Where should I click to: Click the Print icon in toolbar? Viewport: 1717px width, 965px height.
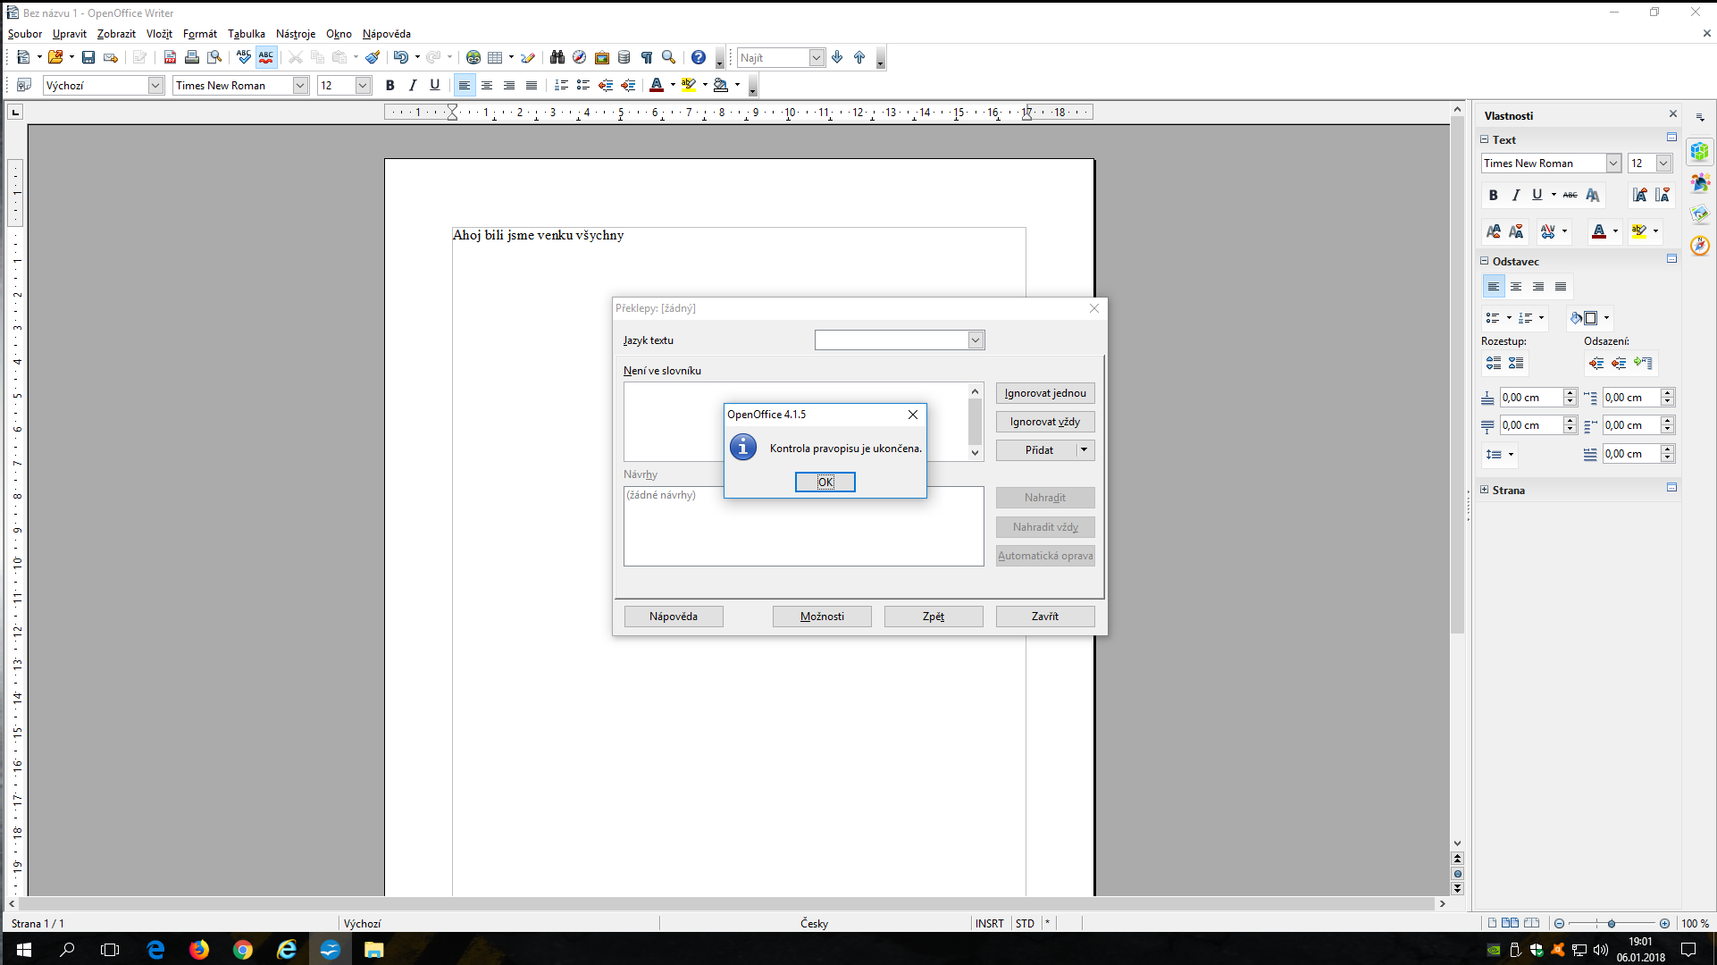pyautogui.click(x=191, y=57)
